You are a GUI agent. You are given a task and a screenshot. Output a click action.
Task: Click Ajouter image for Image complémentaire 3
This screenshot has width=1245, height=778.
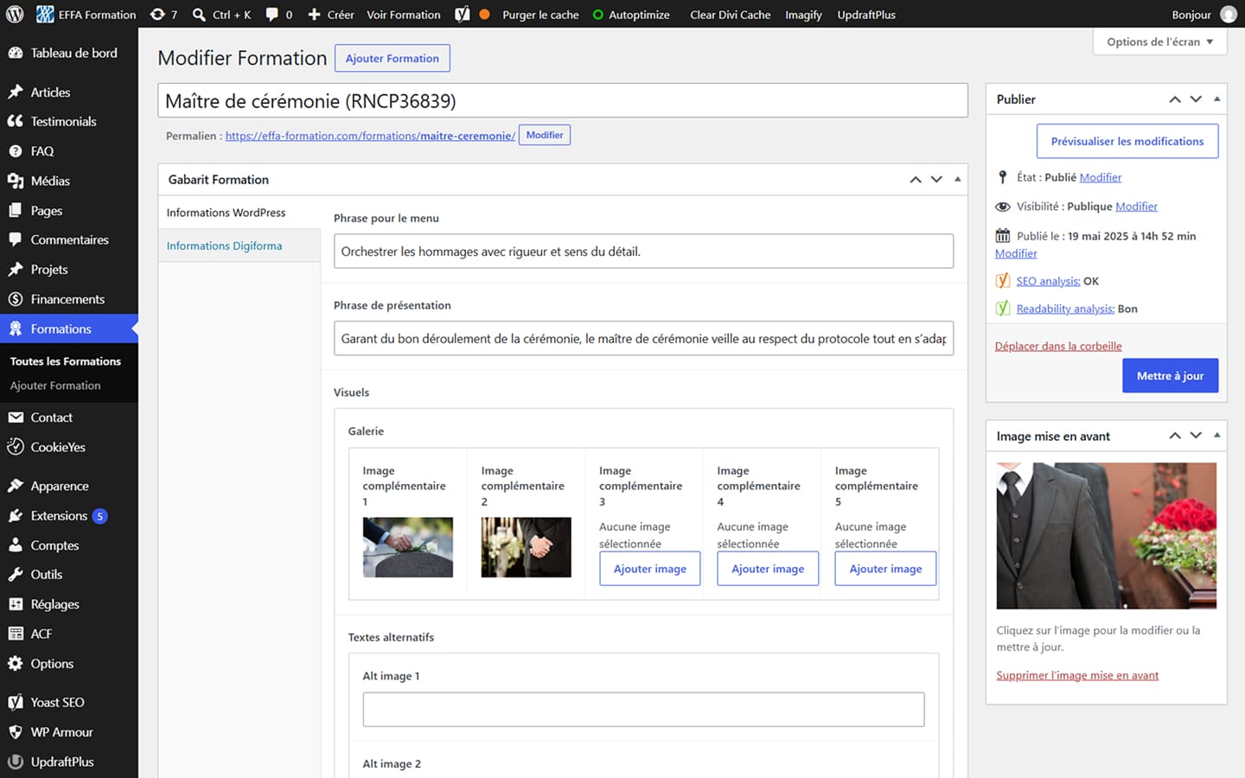tap(650, 569)
